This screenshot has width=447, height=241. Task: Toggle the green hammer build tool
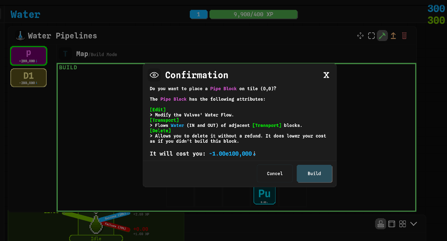pos(382,36)
